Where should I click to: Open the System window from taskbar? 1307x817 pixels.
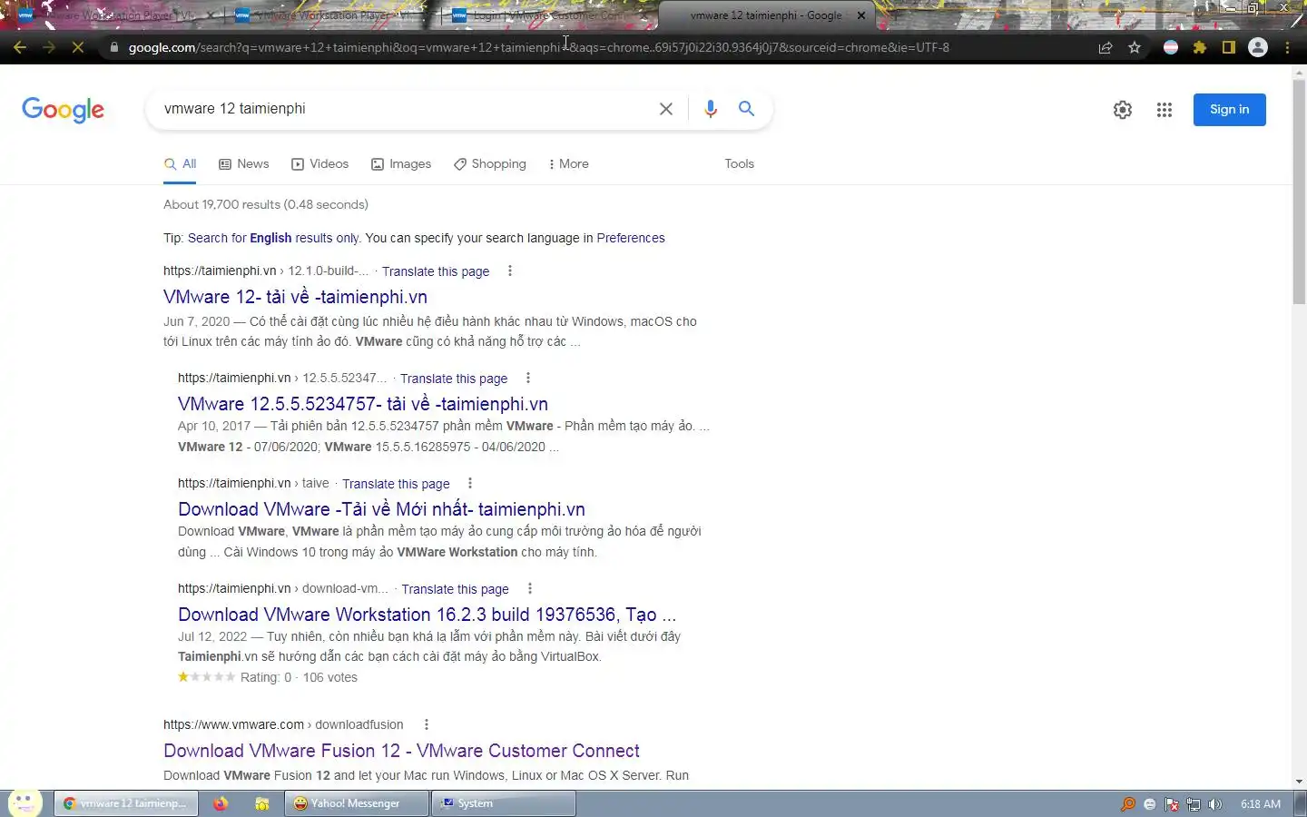504,803
